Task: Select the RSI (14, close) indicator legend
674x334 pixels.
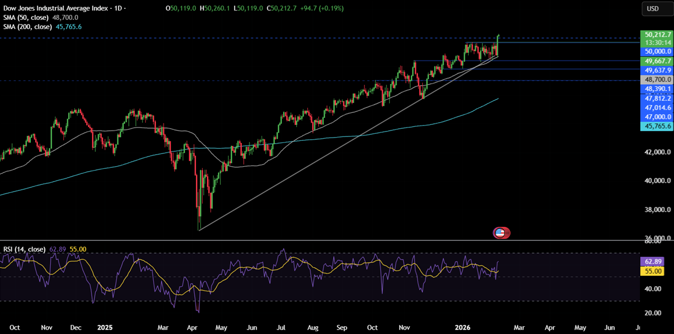Action: 24,249
